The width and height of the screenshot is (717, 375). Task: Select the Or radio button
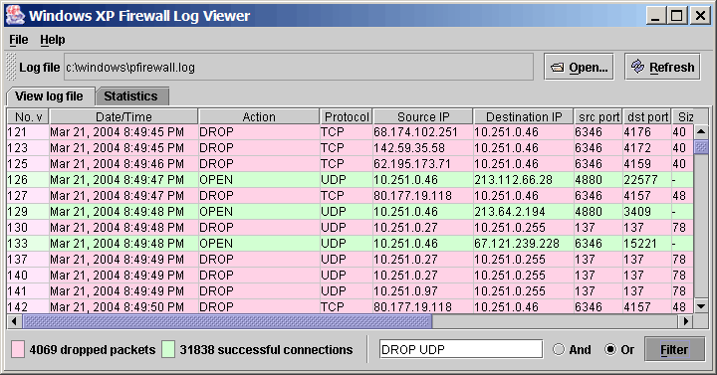(x=619, y=350)
